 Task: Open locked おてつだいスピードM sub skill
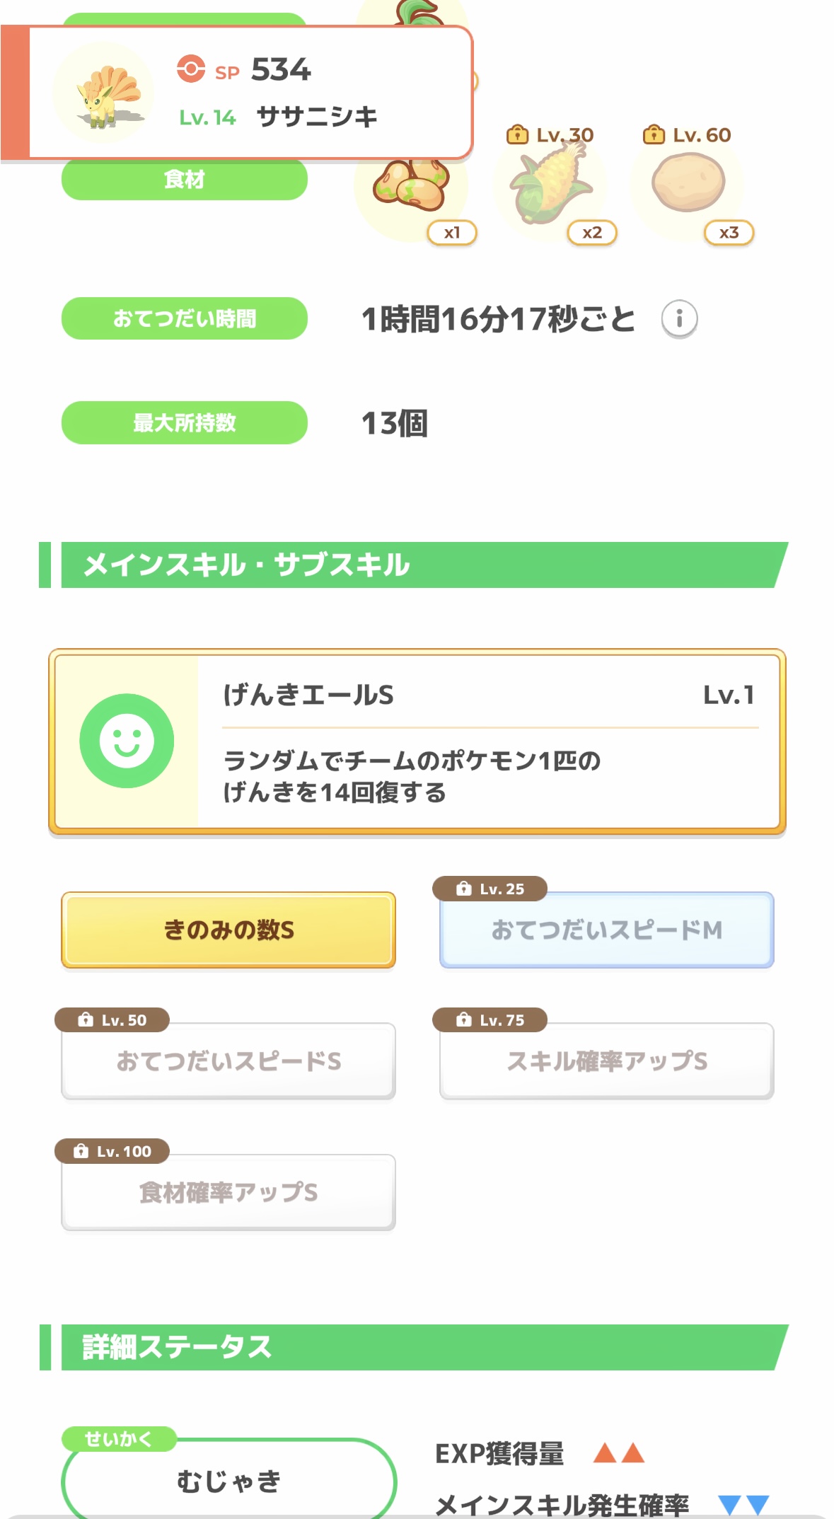[x=606, y=930]
